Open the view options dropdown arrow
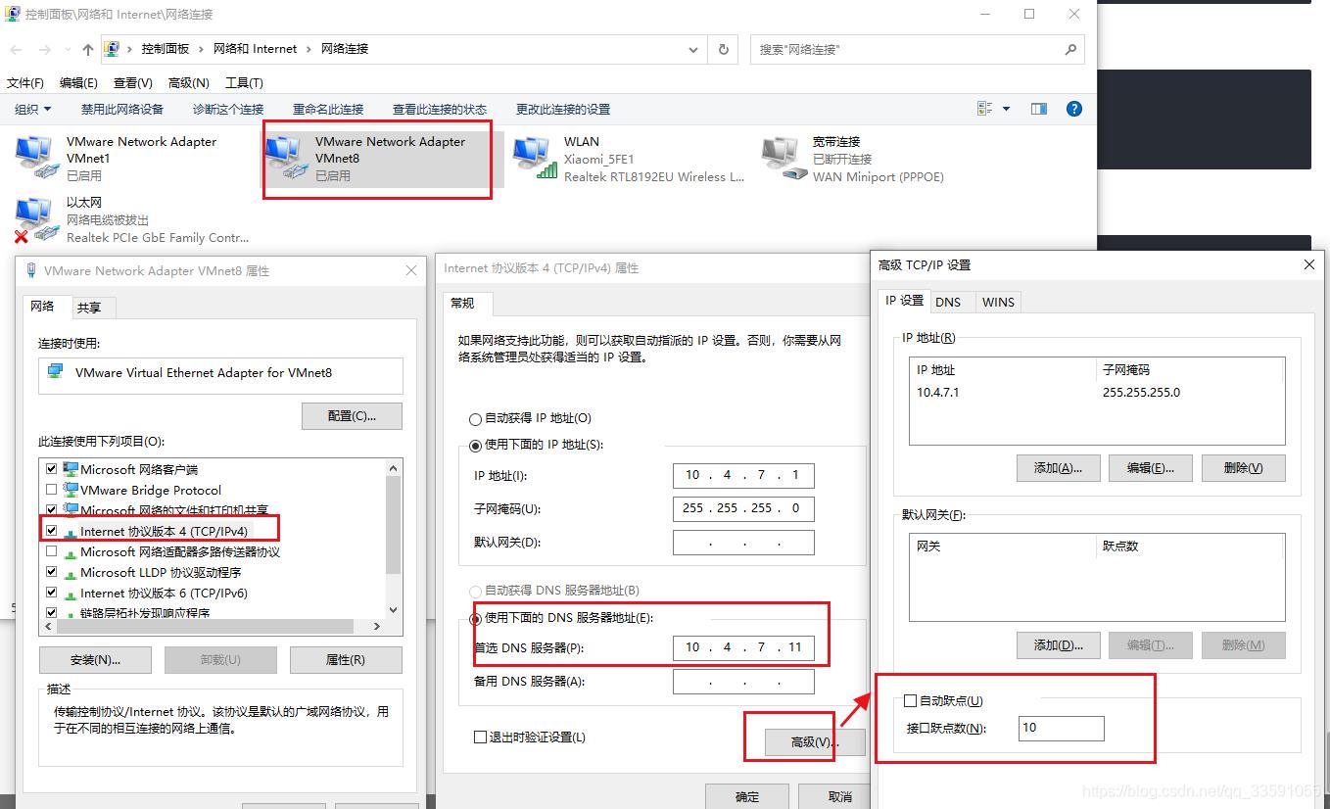The height and width of the screenshot is (809, 1330). click(1006, 109)
